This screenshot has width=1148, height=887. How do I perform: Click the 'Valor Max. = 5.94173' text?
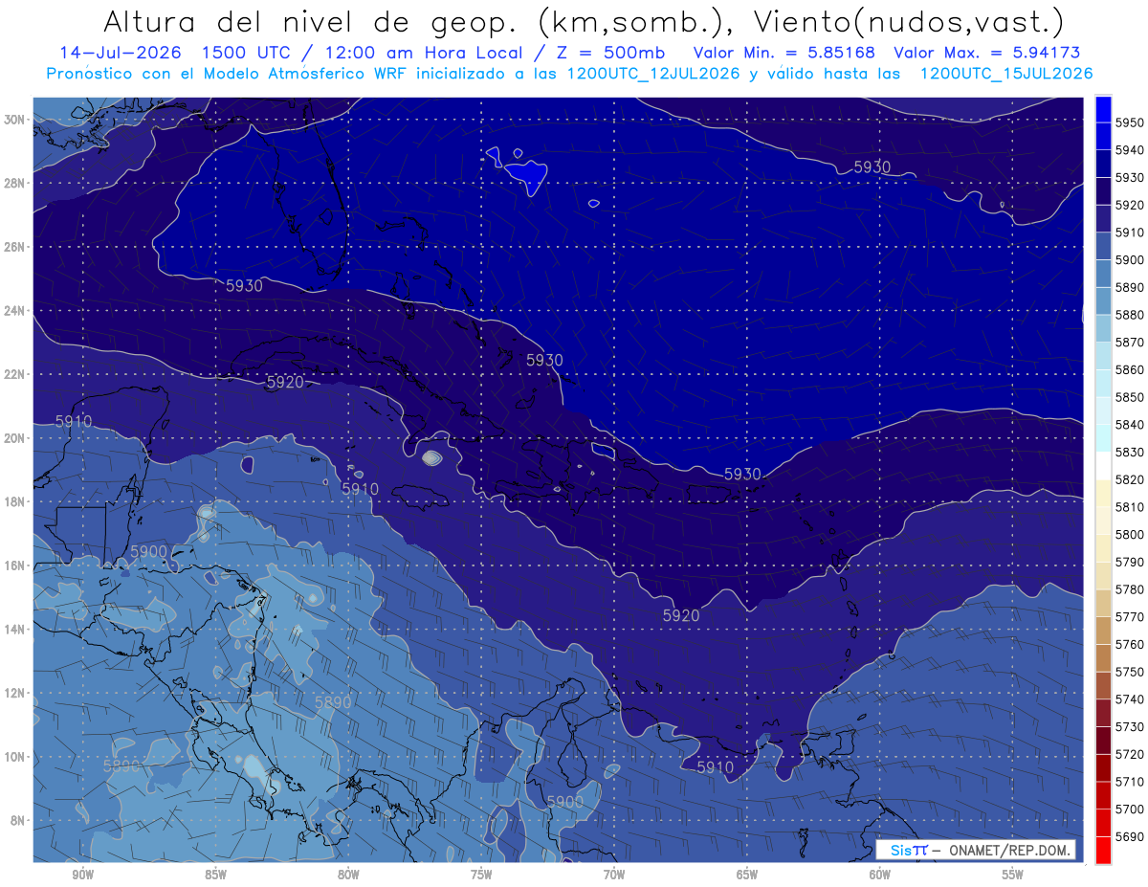click(x=987, y=53)
